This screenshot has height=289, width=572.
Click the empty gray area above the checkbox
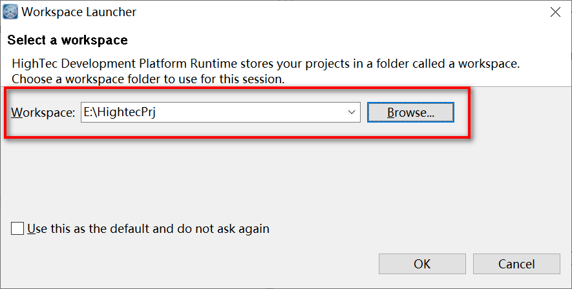coord(286,178)
